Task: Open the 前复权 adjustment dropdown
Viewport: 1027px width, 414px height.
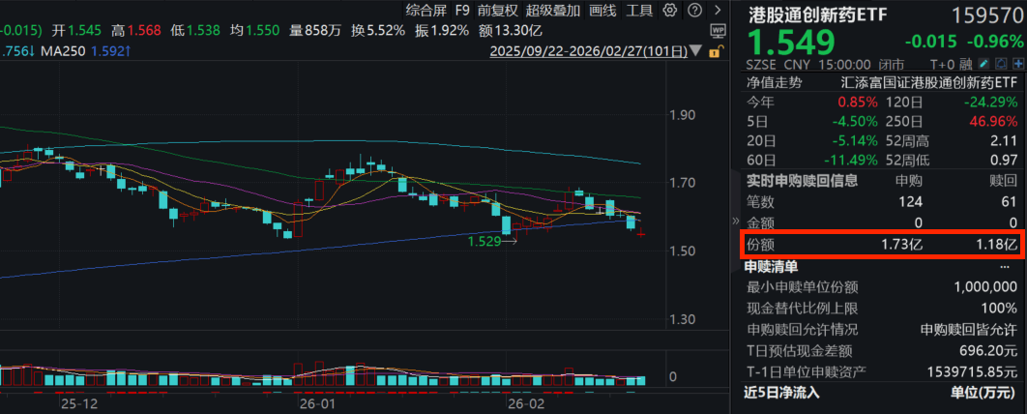Action: click(498, 12)
